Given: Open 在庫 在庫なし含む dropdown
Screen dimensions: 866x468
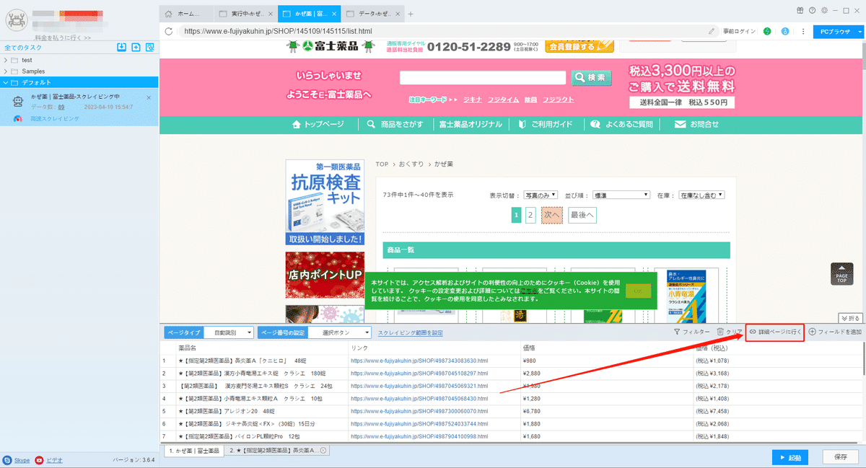Looking at the screenshot, I should 701,195.
